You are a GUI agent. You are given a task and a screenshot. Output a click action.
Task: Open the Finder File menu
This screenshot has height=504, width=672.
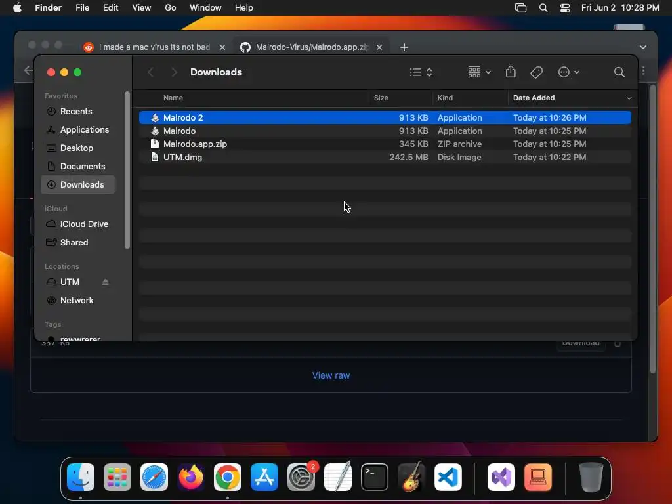tap(82, 8)
